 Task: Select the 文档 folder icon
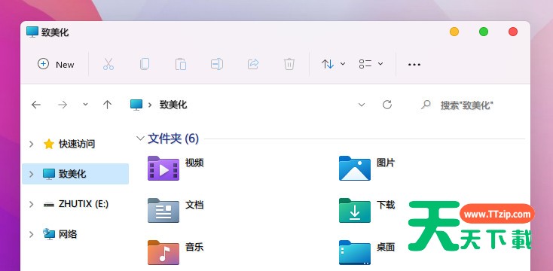pos(163,210)
